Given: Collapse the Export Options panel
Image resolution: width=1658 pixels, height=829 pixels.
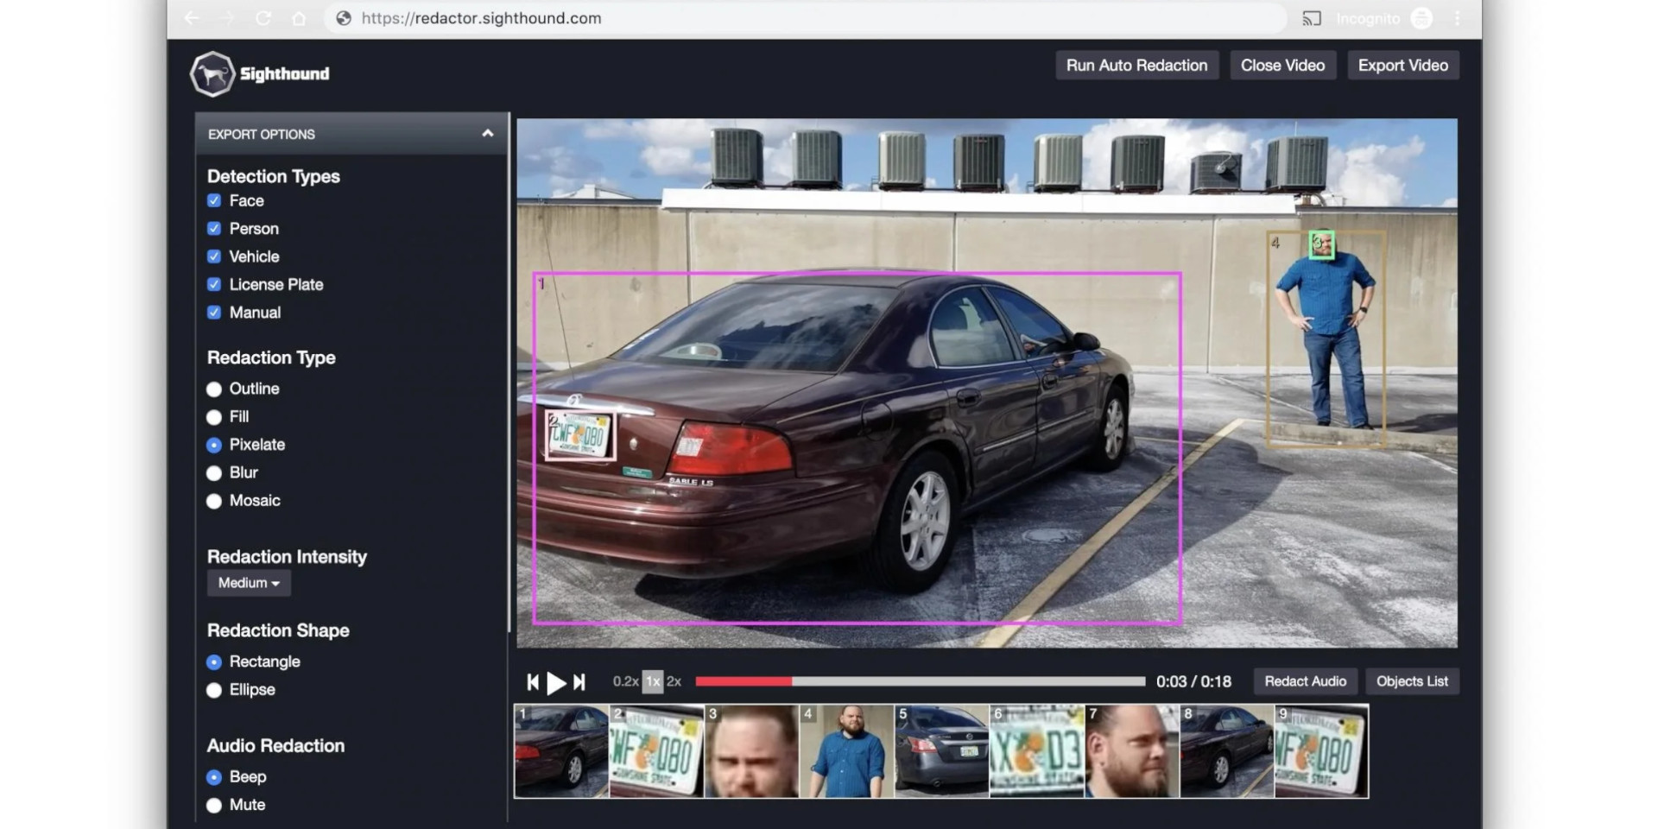Looking at the screenshot, I should (x=487, y=134).
